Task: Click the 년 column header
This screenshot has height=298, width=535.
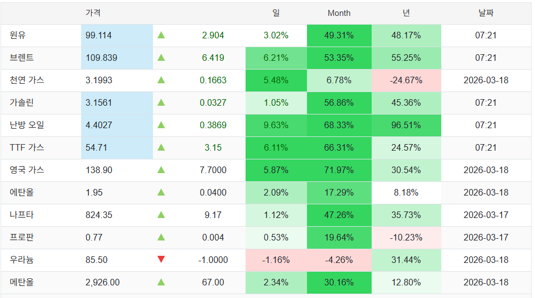Action: tap(406, 13)
